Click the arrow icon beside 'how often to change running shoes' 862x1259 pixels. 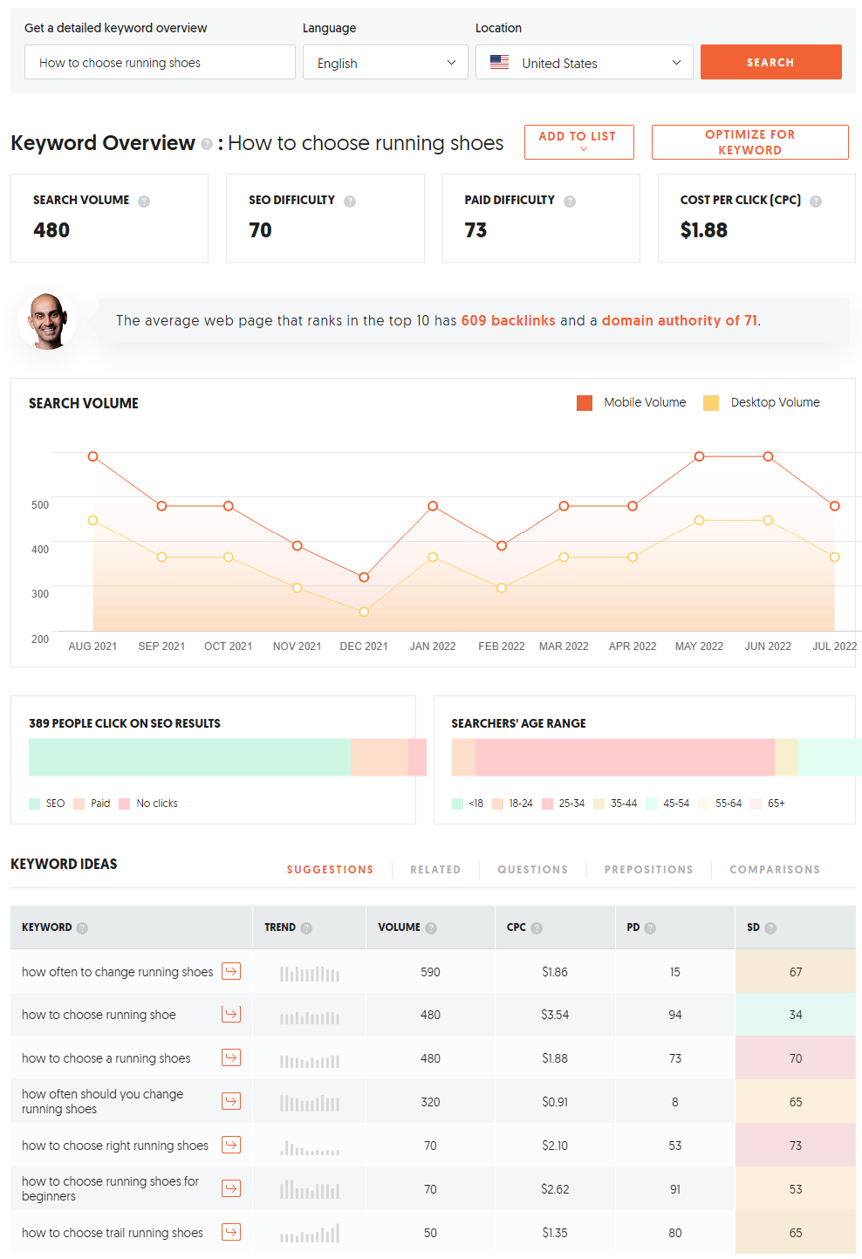pos(231,970)
